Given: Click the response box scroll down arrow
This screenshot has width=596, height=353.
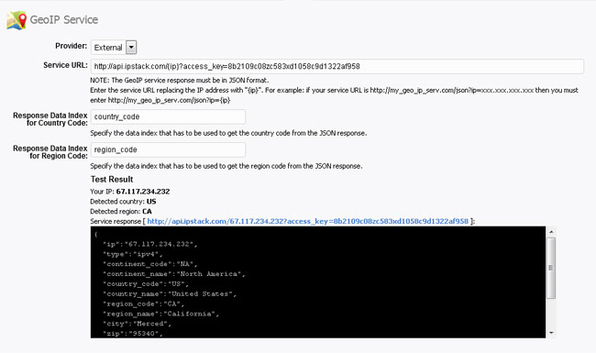Looking at the screenshot, I should click(x=551, y=333).
